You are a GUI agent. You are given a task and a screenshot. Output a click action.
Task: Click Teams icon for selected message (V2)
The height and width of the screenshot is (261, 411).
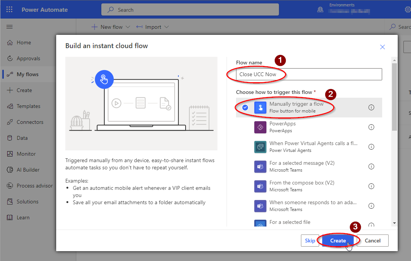[260, 167]
